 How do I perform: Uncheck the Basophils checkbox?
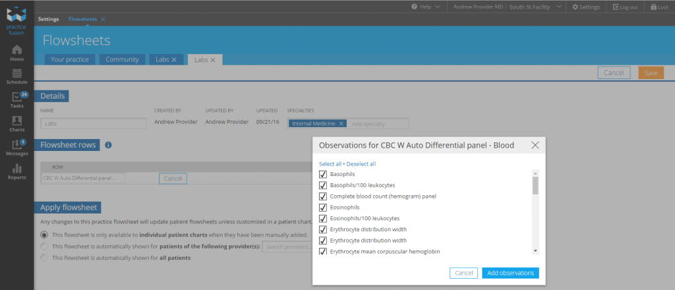tap(323, 174)
